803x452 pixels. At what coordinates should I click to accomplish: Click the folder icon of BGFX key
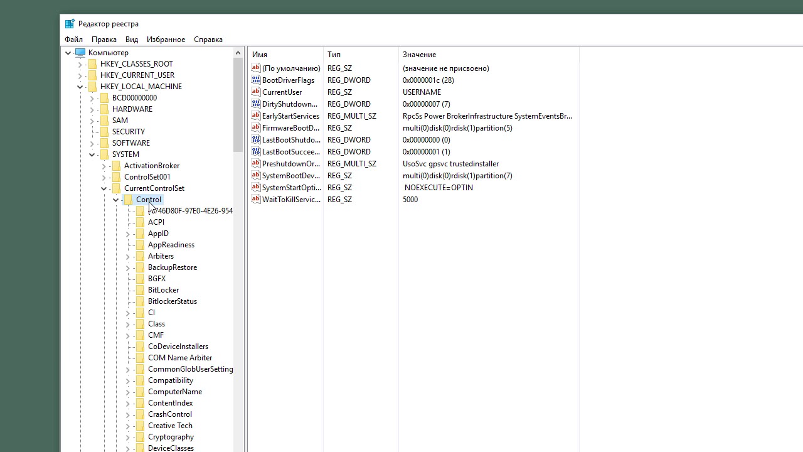pos(140,279)
